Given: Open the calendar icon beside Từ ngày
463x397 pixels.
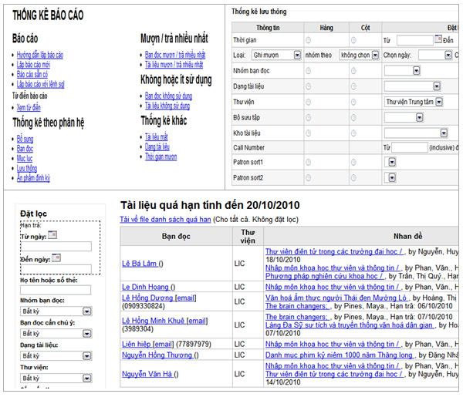Looking at the screenshot, I should (x=53, y=234).
